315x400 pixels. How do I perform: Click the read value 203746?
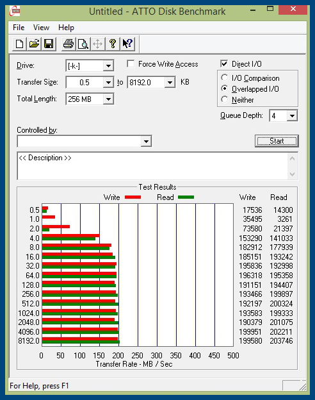pyautogui.click(x=281, y=341)
